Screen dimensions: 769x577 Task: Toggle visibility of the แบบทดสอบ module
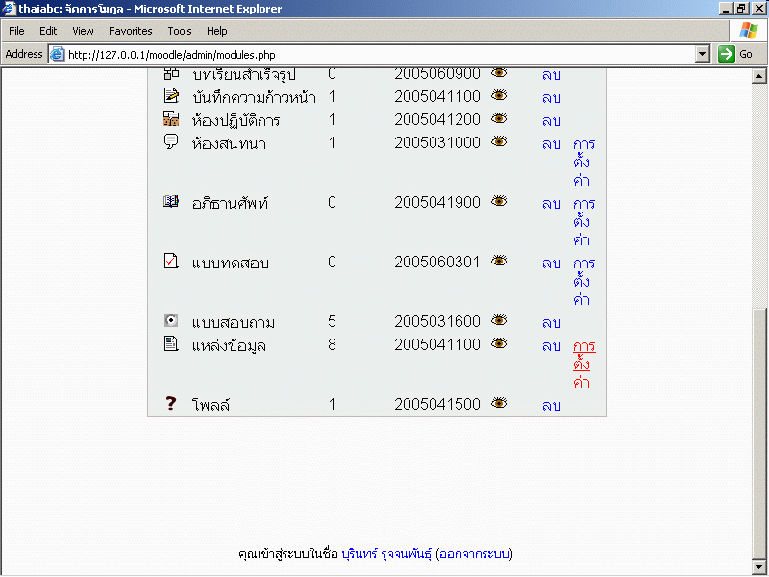point(499,261)
